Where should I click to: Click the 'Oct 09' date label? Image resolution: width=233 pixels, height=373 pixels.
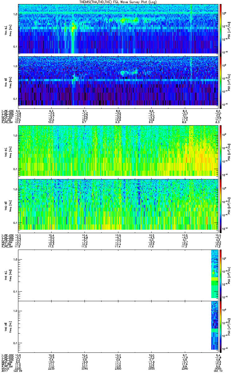[18, 371]
